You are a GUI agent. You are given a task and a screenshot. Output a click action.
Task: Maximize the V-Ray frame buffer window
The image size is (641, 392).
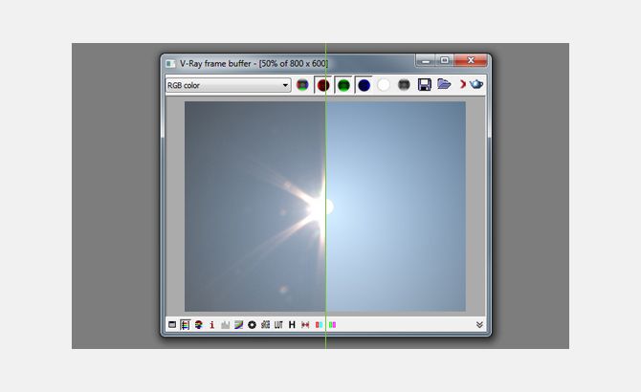pos(444,60)
